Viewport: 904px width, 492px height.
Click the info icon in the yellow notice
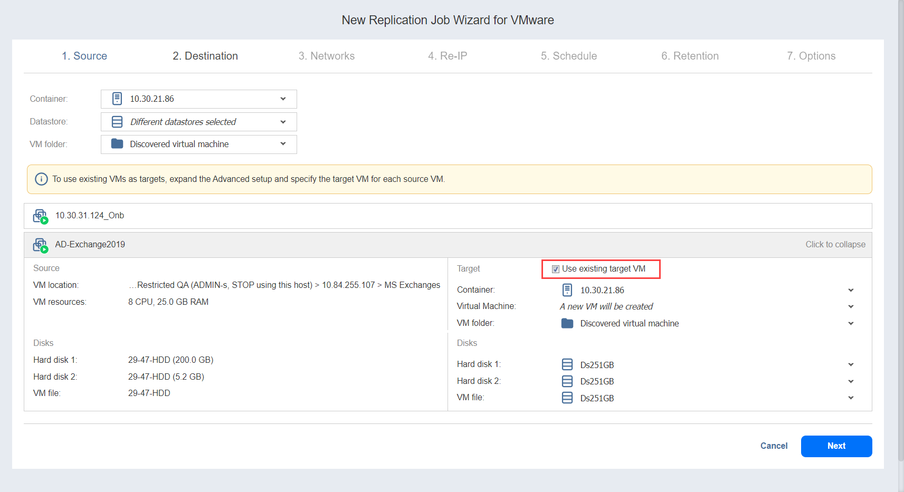[41, 179]
